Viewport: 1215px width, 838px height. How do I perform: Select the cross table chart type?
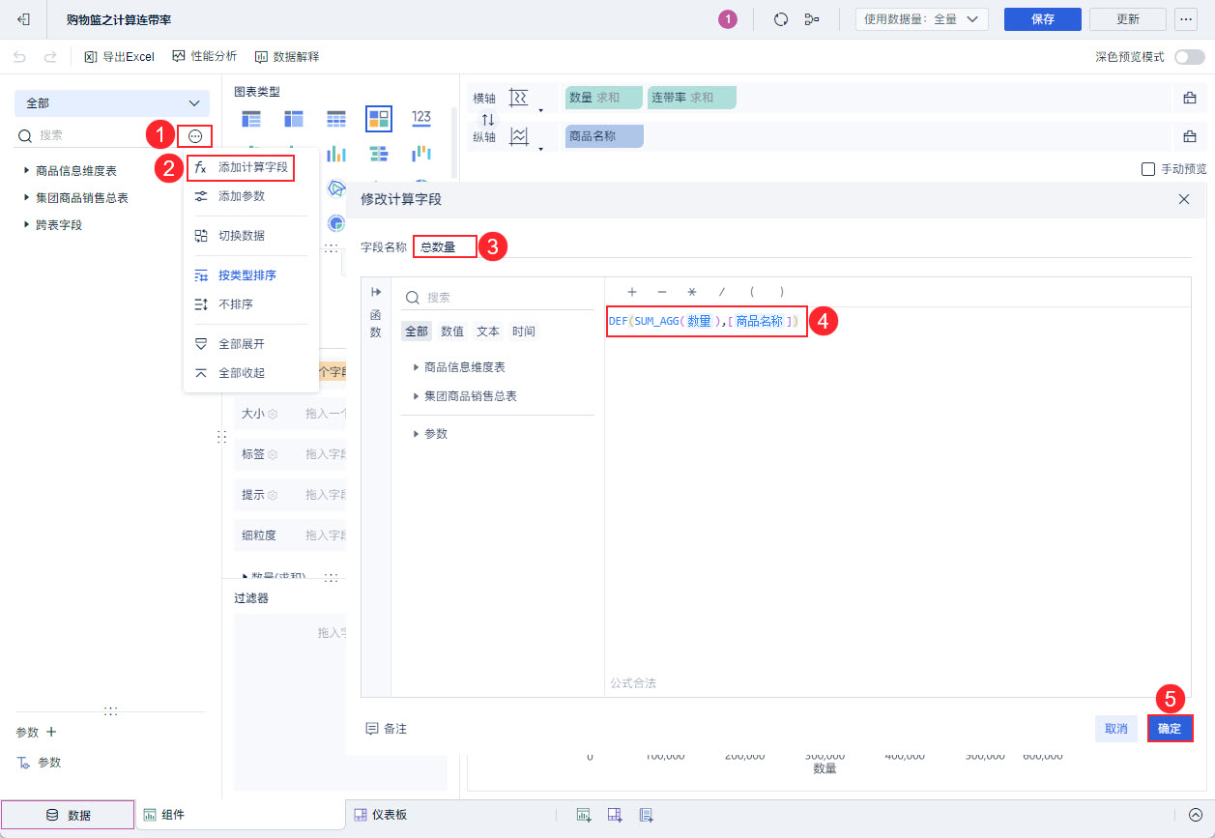click(x=294, y=119)
